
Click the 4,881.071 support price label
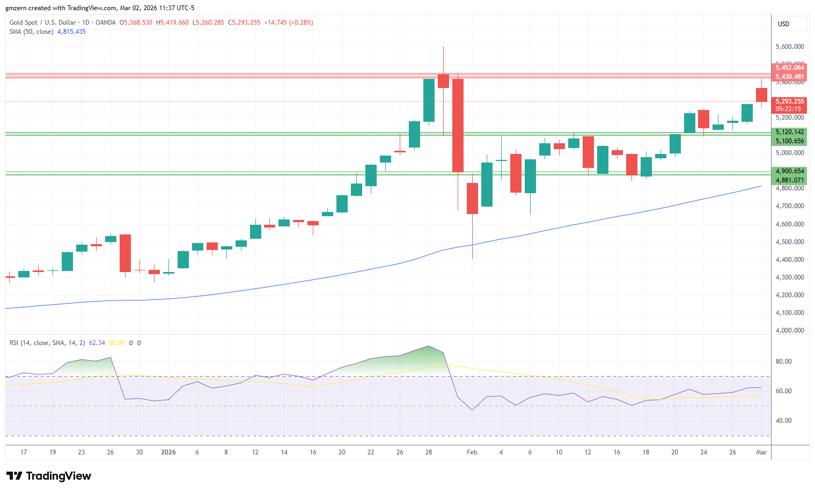[x=789, y=180]
